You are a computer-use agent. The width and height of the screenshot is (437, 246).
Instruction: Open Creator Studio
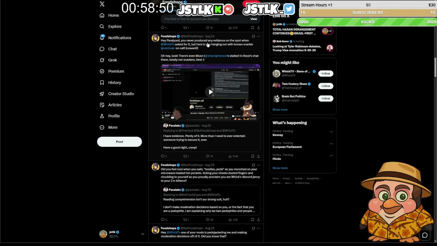(116, 94)
